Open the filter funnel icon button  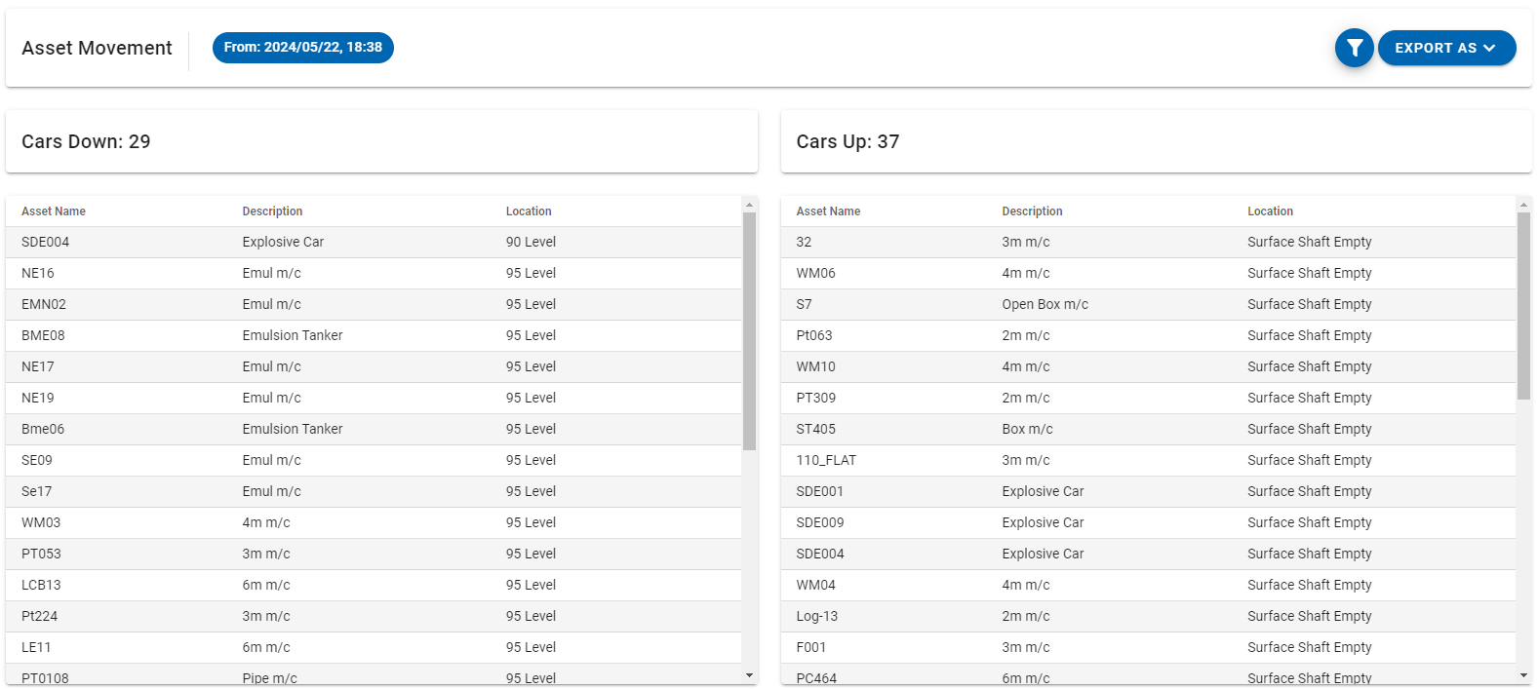coord(1354,48)
